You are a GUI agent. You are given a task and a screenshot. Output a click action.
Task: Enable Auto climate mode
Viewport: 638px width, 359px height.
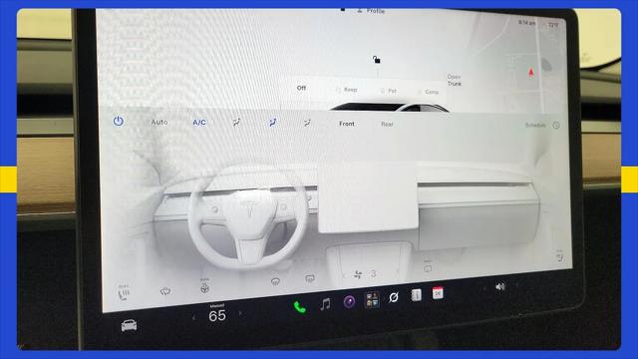159,122
